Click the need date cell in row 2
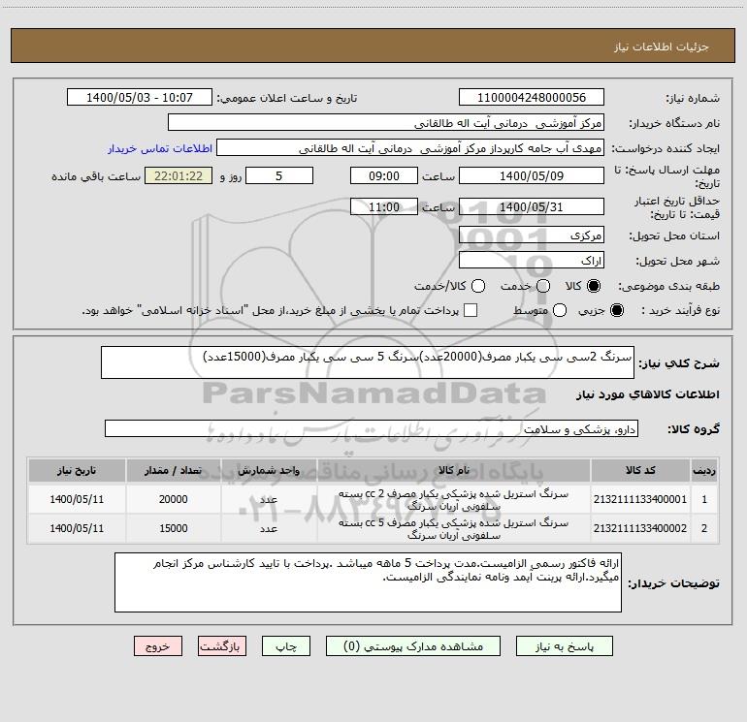This screenshot has width=747, height=722. click(x=77, y=528)
